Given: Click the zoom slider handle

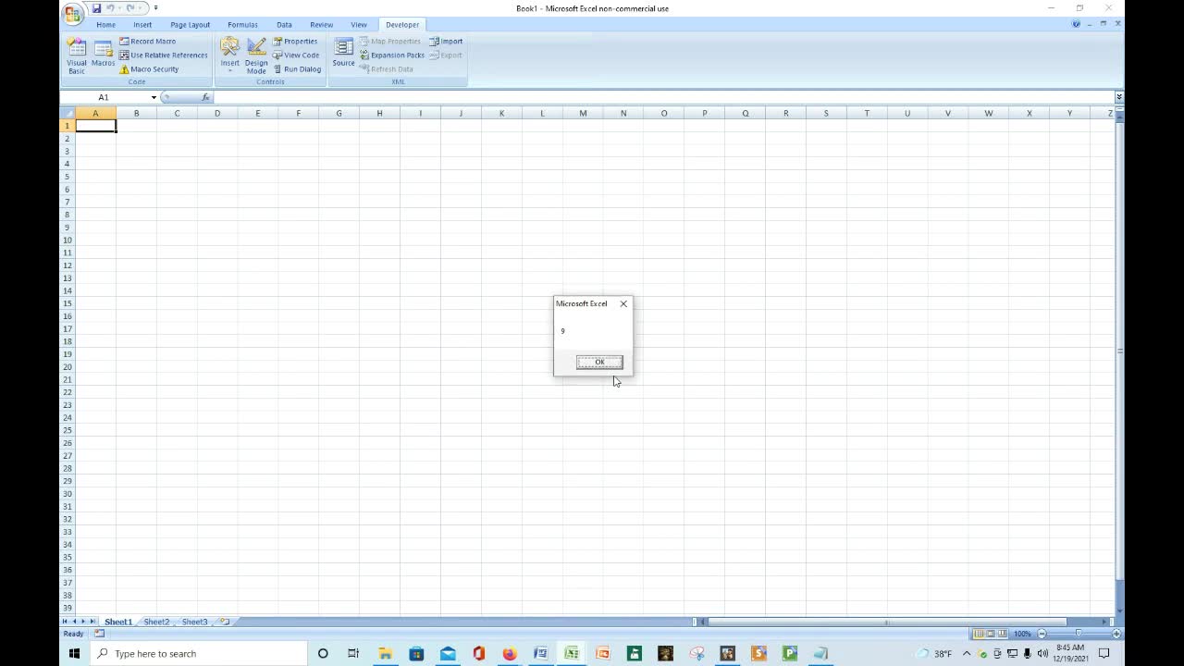Looking at the screenshot, I should 1079,634.
